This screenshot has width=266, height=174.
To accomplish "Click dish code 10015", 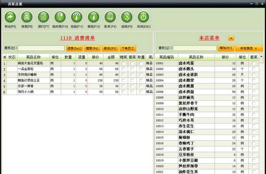I will (160, 138).
